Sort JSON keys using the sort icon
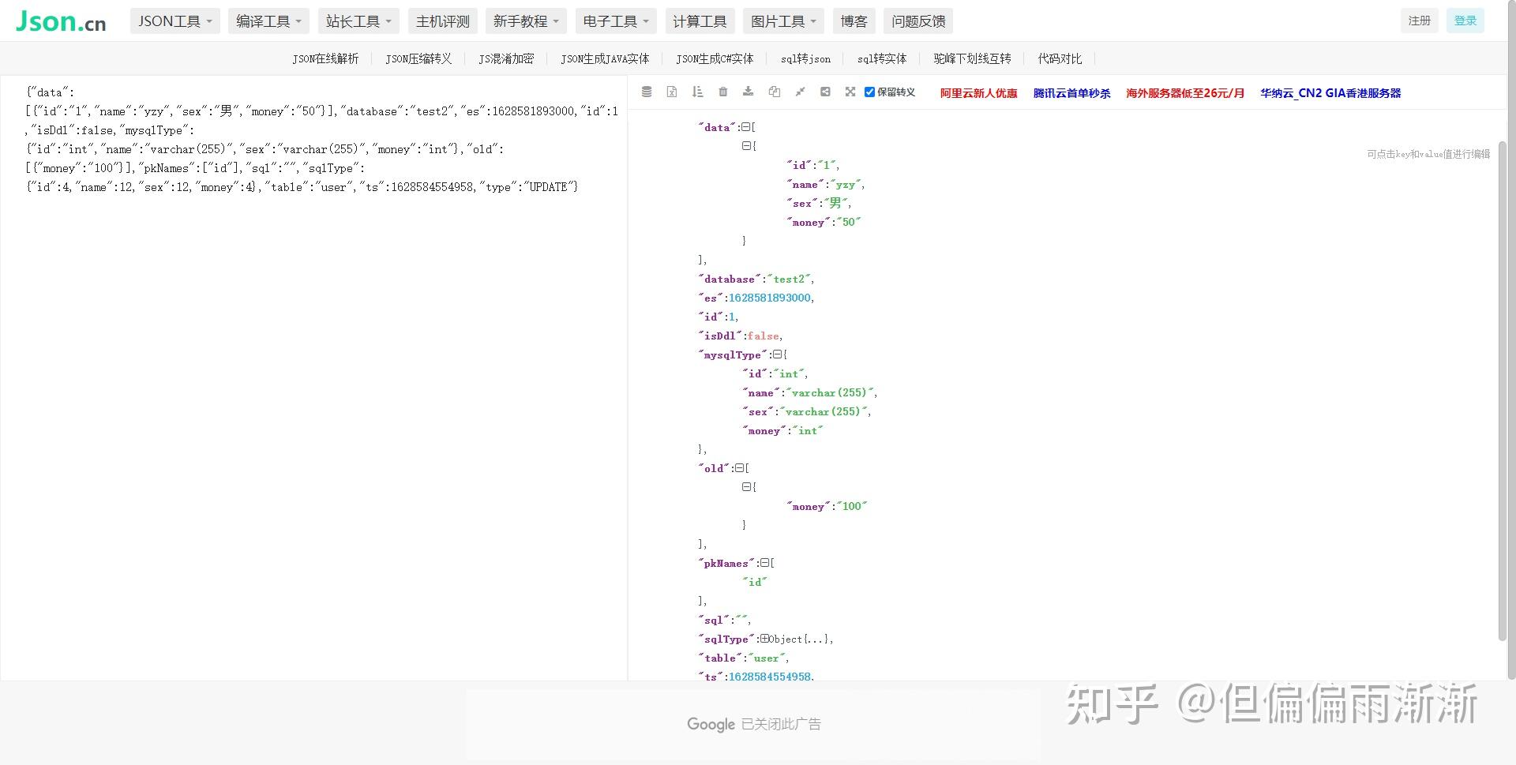Image resolution: width=1516 pixels, height=765 pixels. click(697, 92)
